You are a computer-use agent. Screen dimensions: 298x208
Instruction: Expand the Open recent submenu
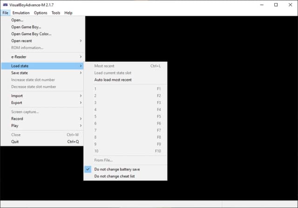pyautogui.click(x=42, y=41)
